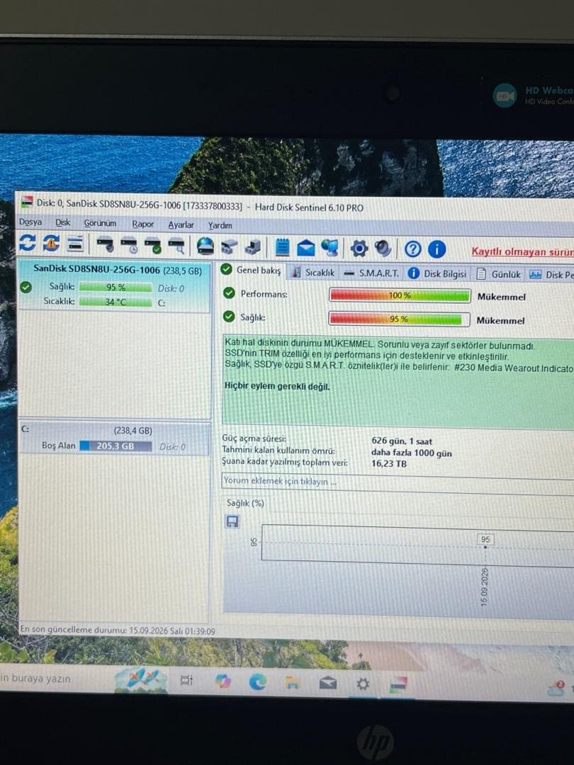The image size is (574, 765).
Task: Open the Günlük tab
Action: (499, 274)
